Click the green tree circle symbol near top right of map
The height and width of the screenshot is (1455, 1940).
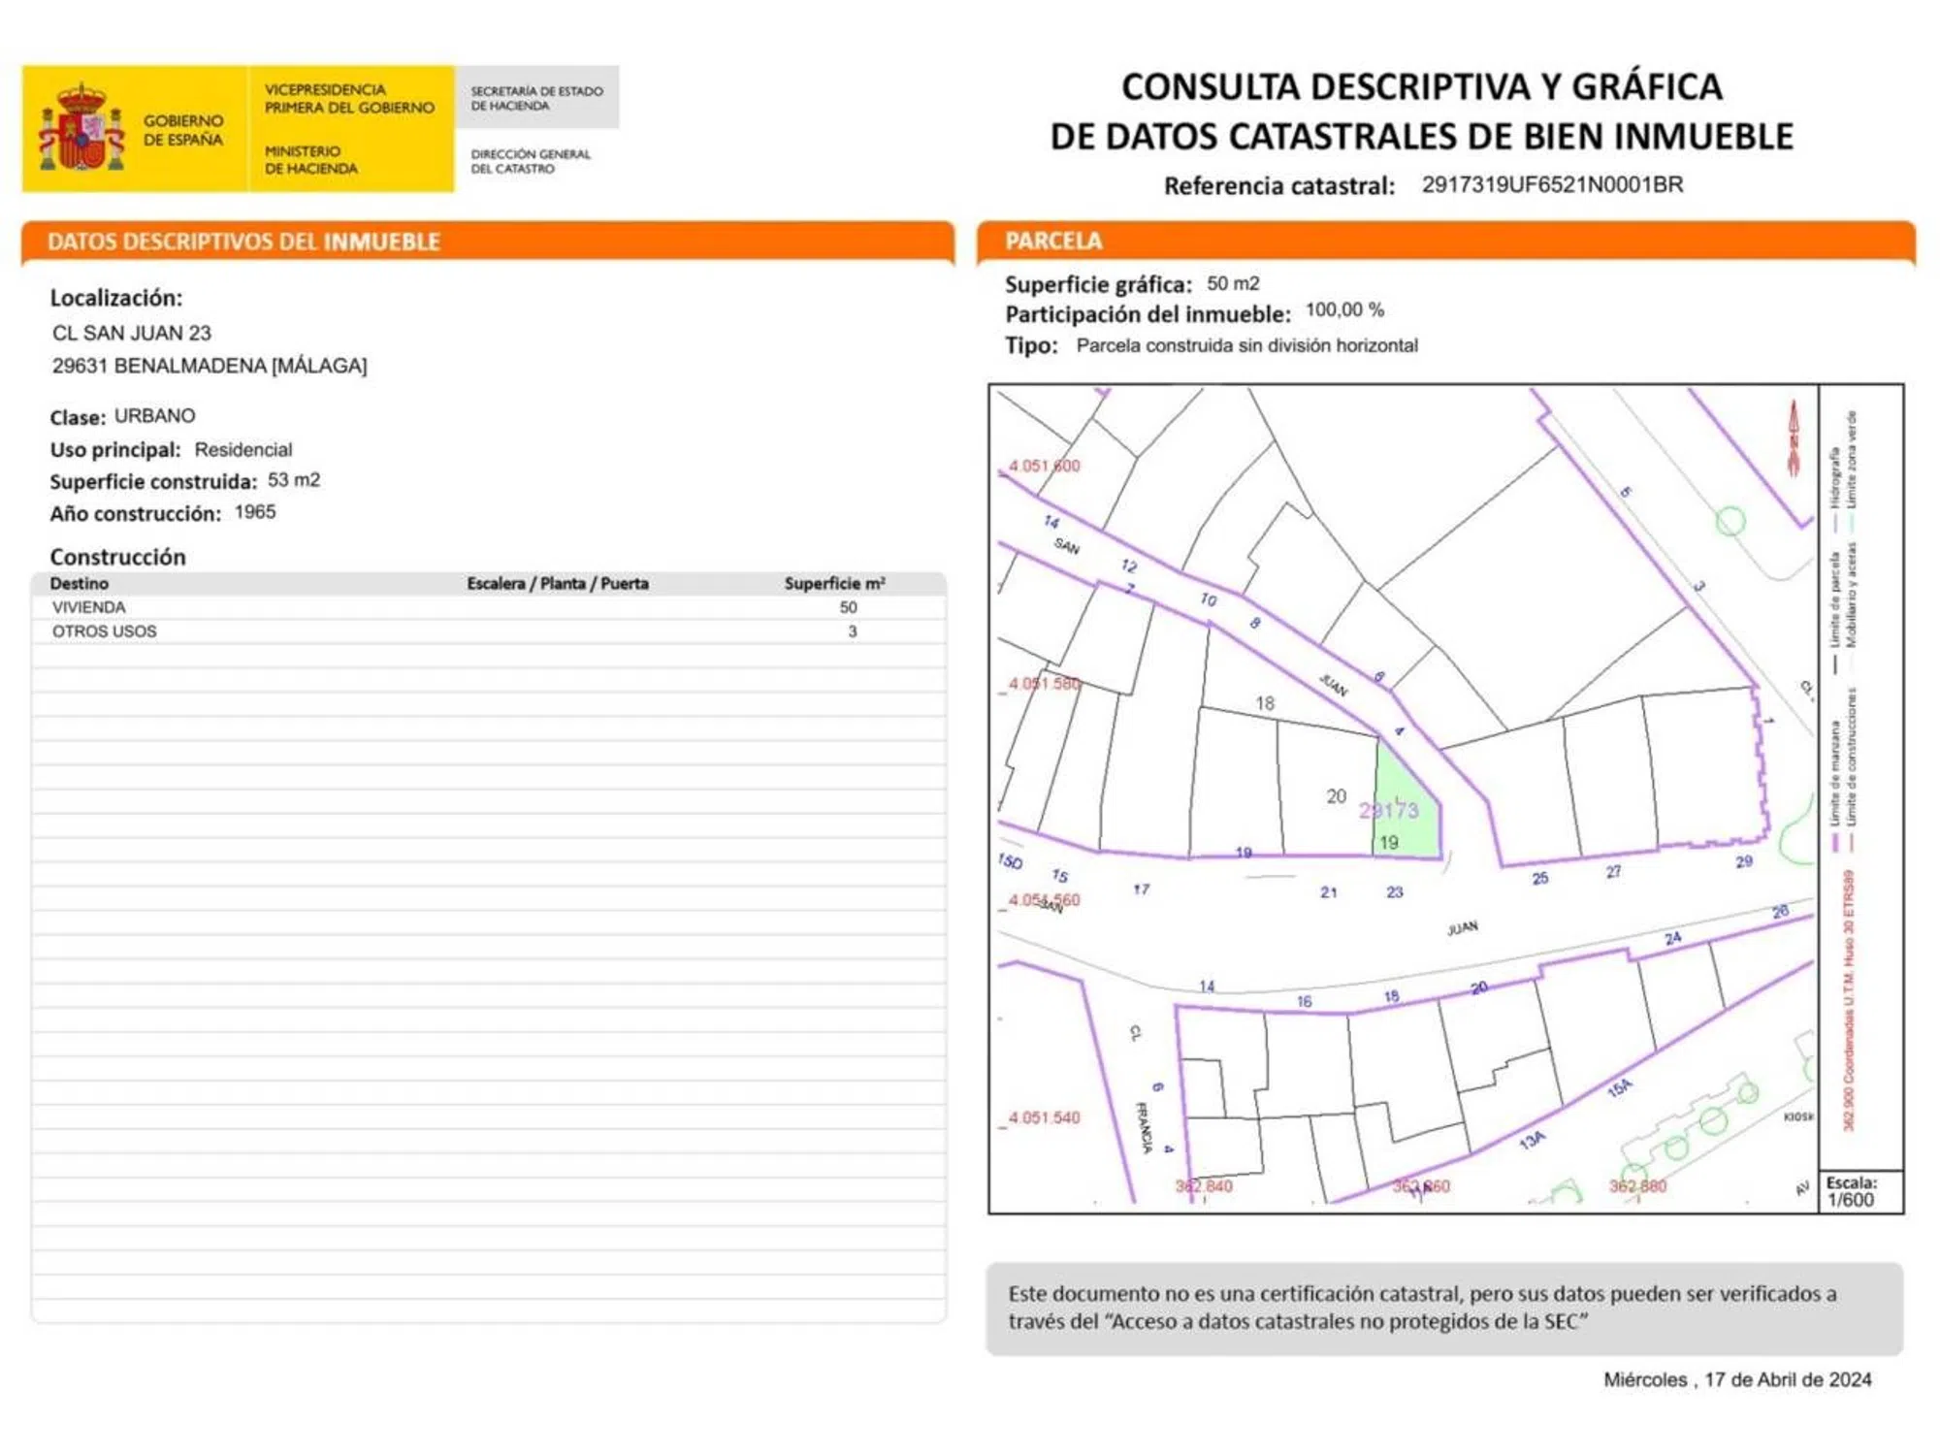[1730, 521]
